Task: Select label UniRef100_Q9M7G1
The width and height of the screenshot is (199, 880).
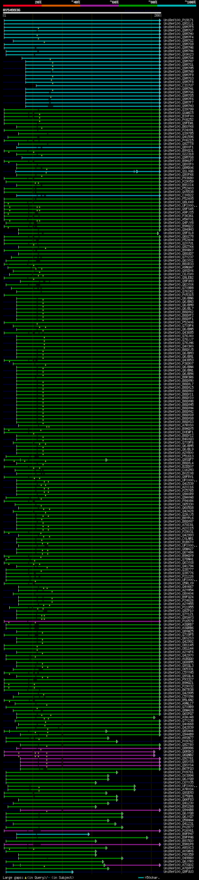Action: tap(178, 65)
